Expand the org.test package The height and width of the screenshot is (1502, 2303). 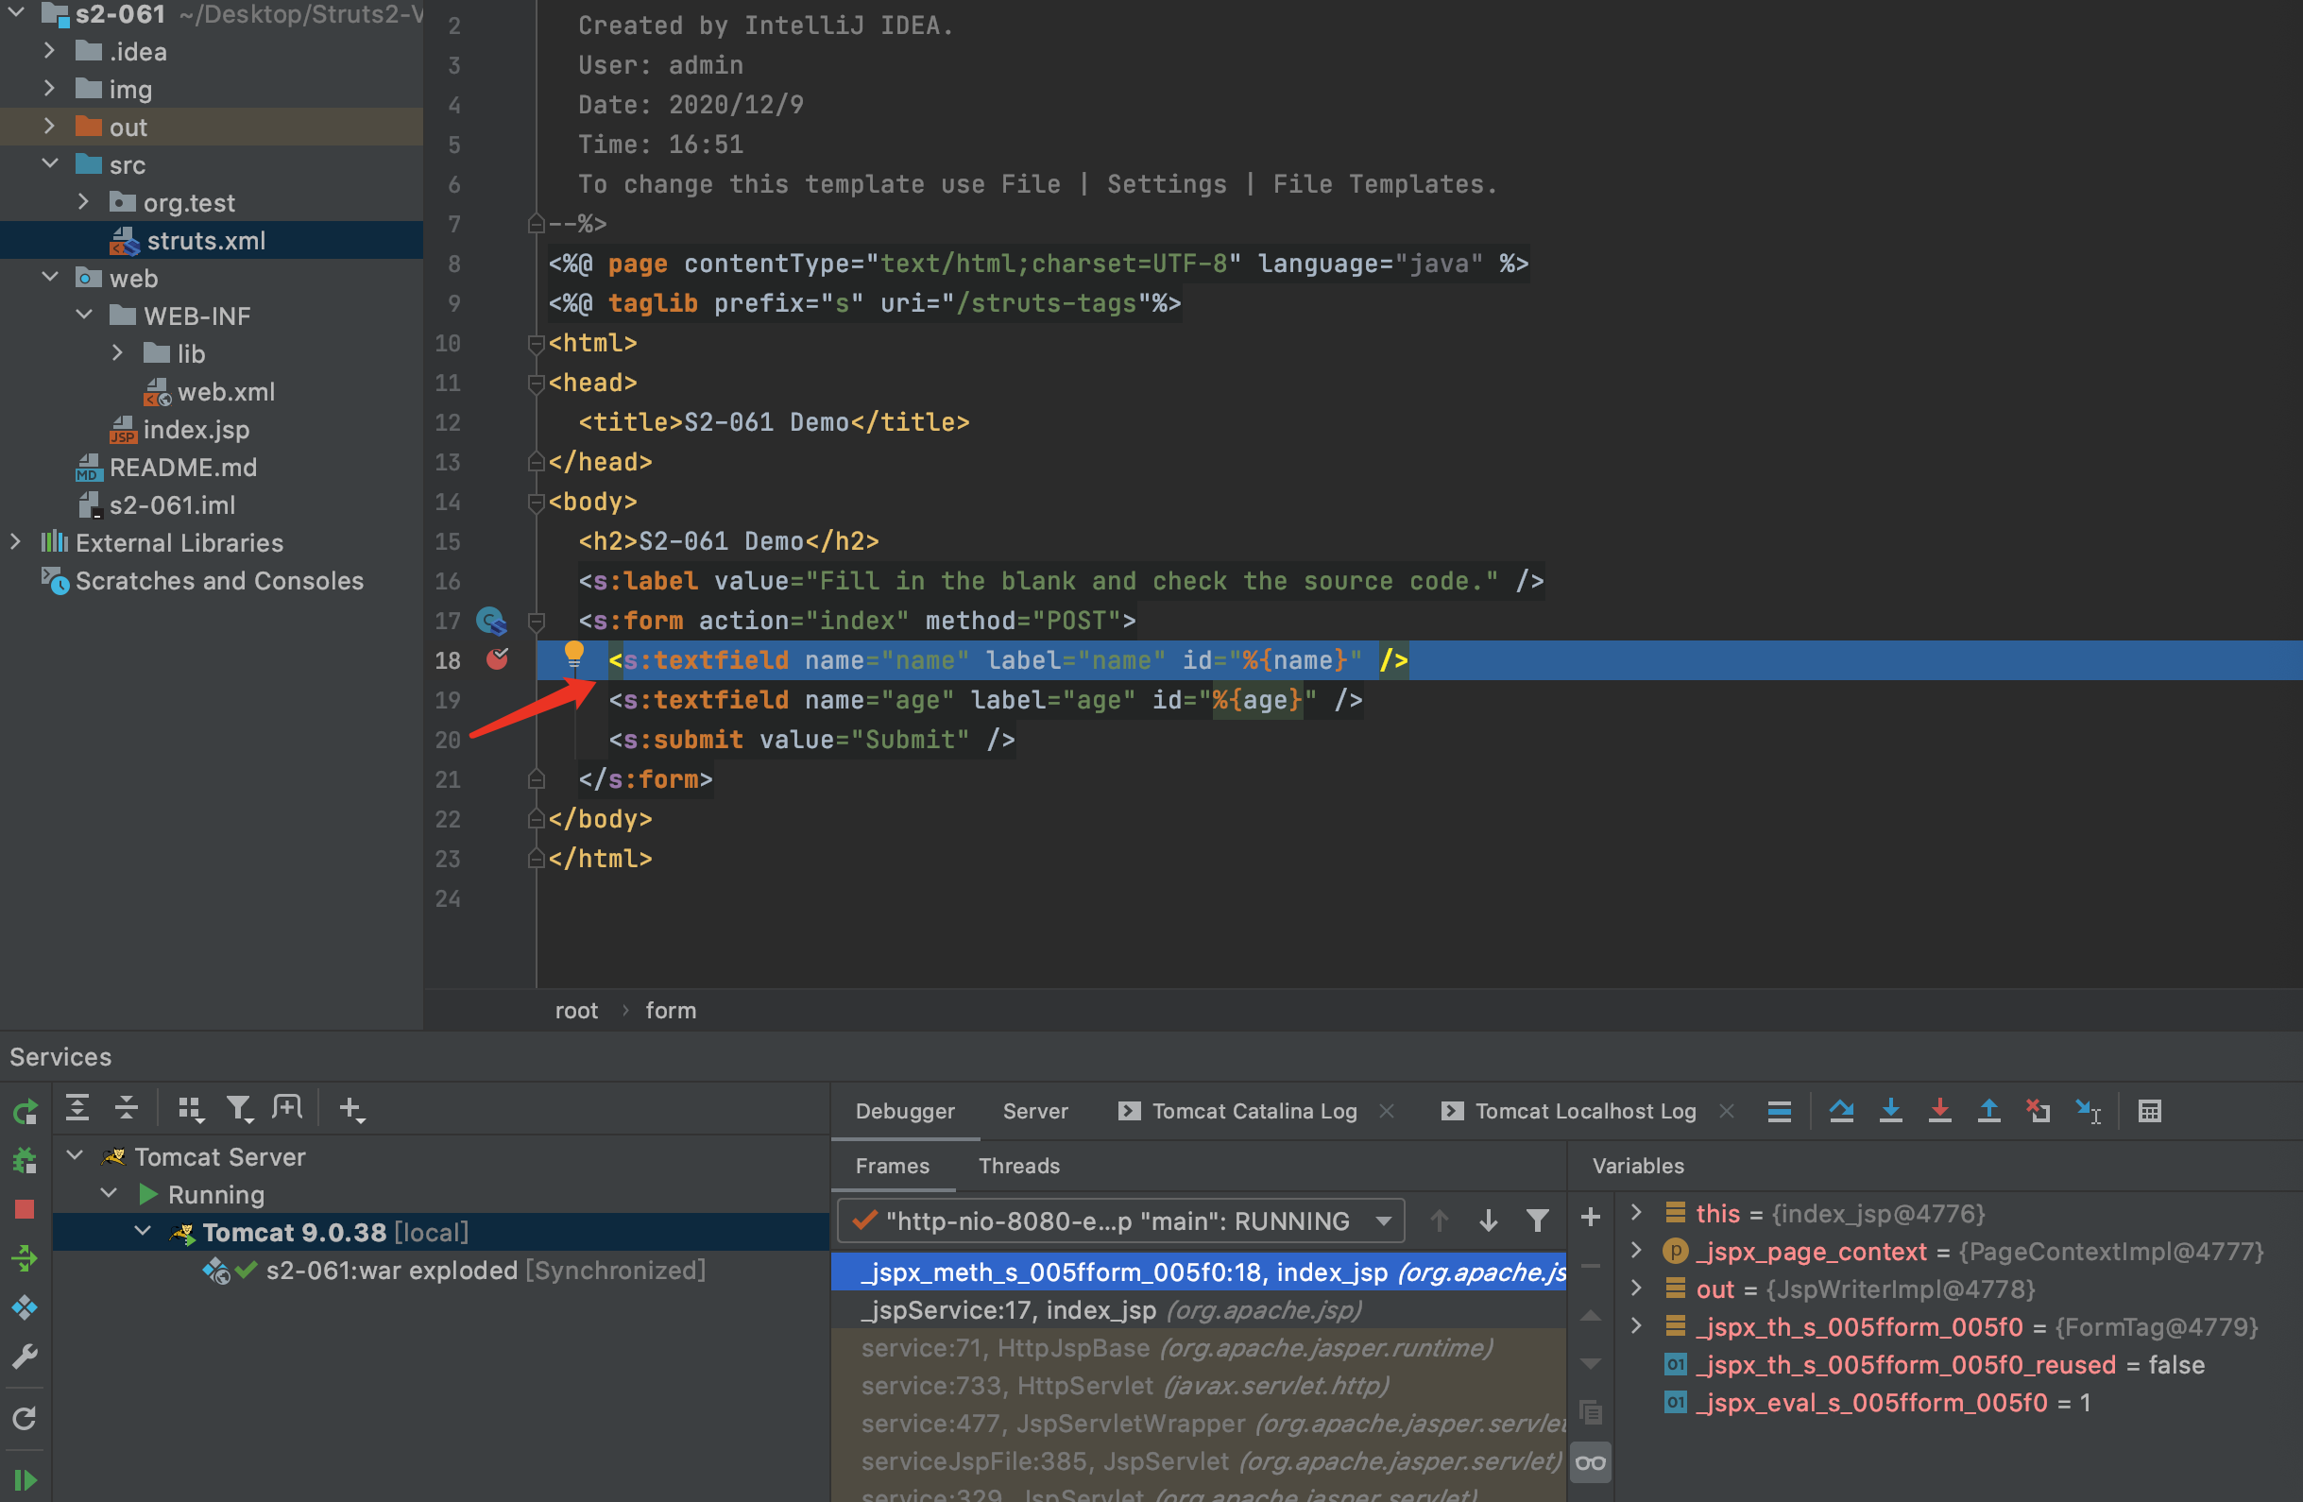[x=83, y=201]
